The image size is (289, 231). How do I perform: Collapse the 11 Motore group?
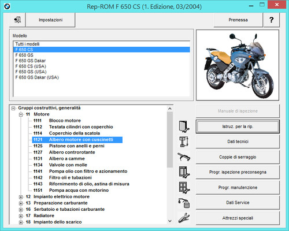click(21, 115)
